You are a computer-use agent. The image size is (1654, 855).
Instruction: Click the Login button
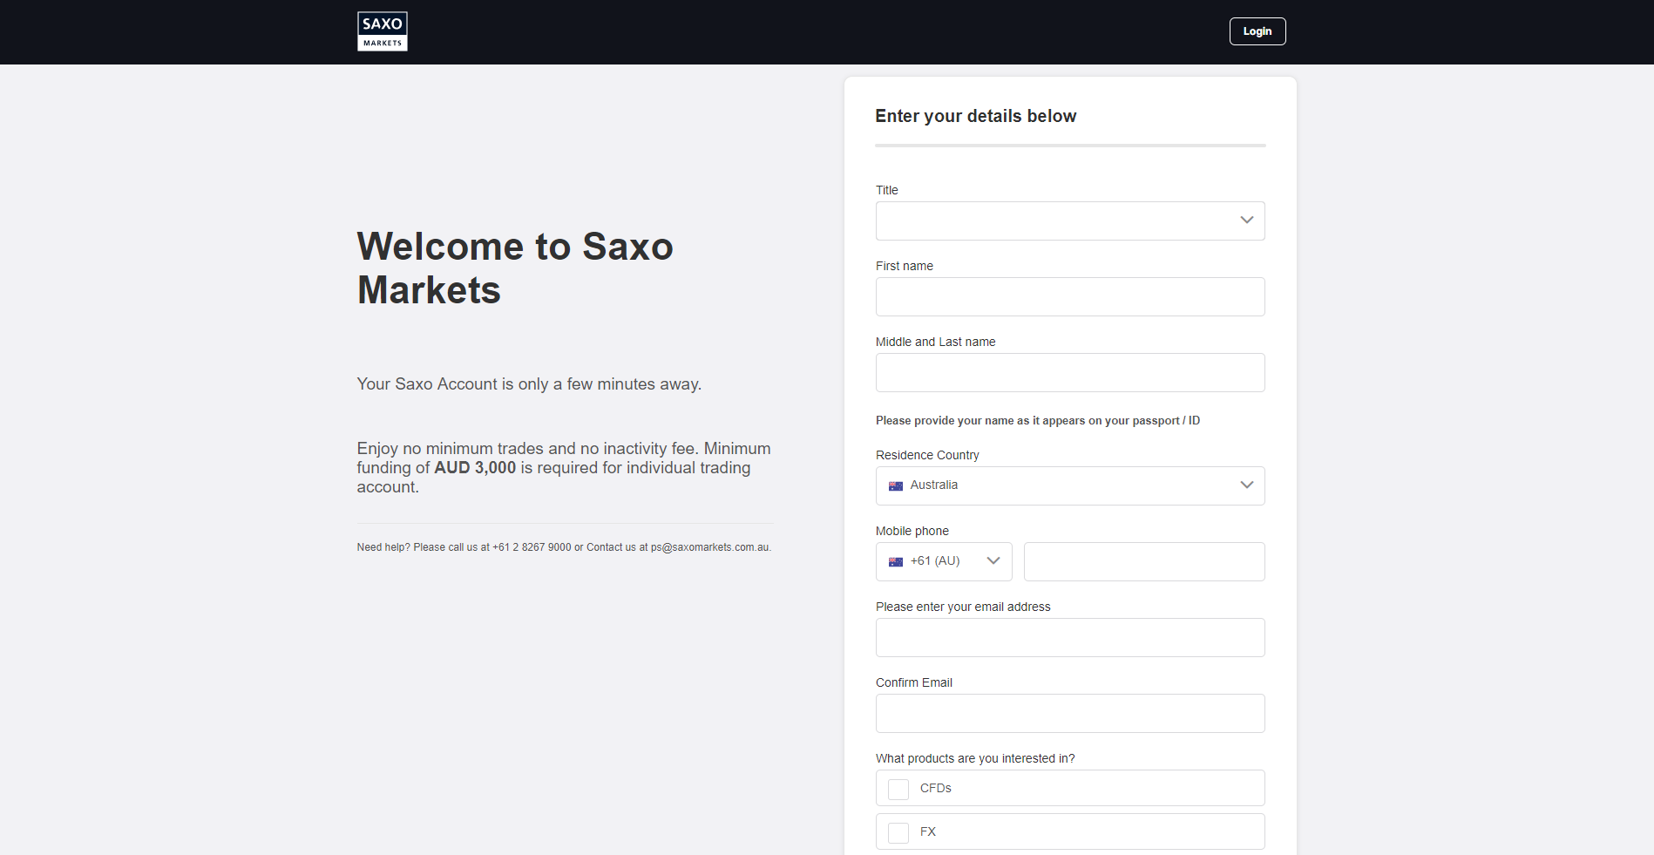coord(1257,31)
